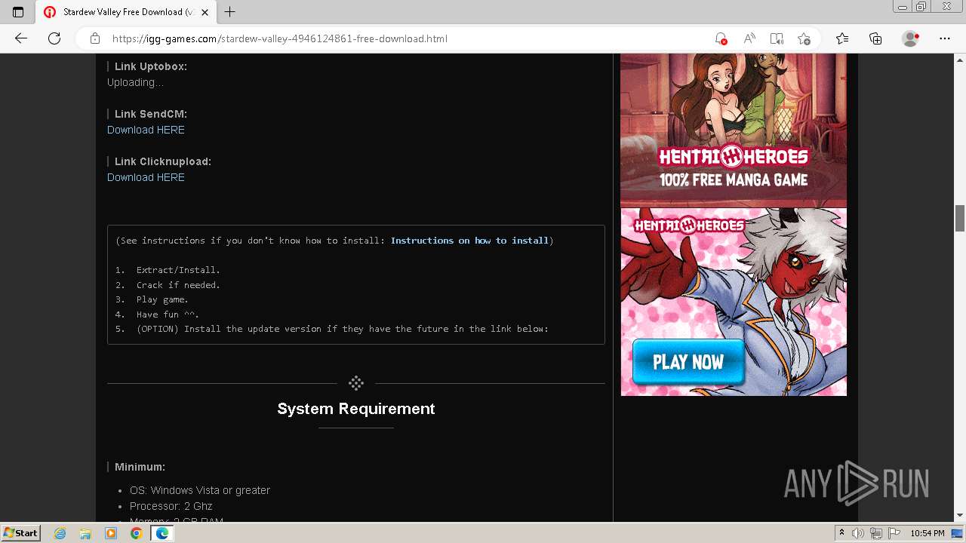Click the address bar URL field
966x543 pixels.
[x=408, y=38]
